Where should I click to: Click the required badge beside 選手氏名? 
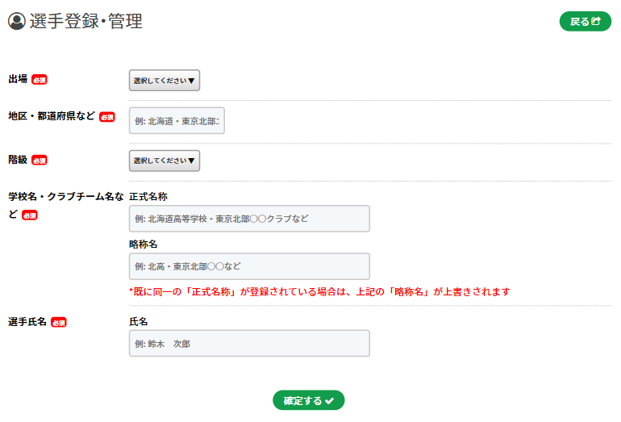(x=59, y=322)
